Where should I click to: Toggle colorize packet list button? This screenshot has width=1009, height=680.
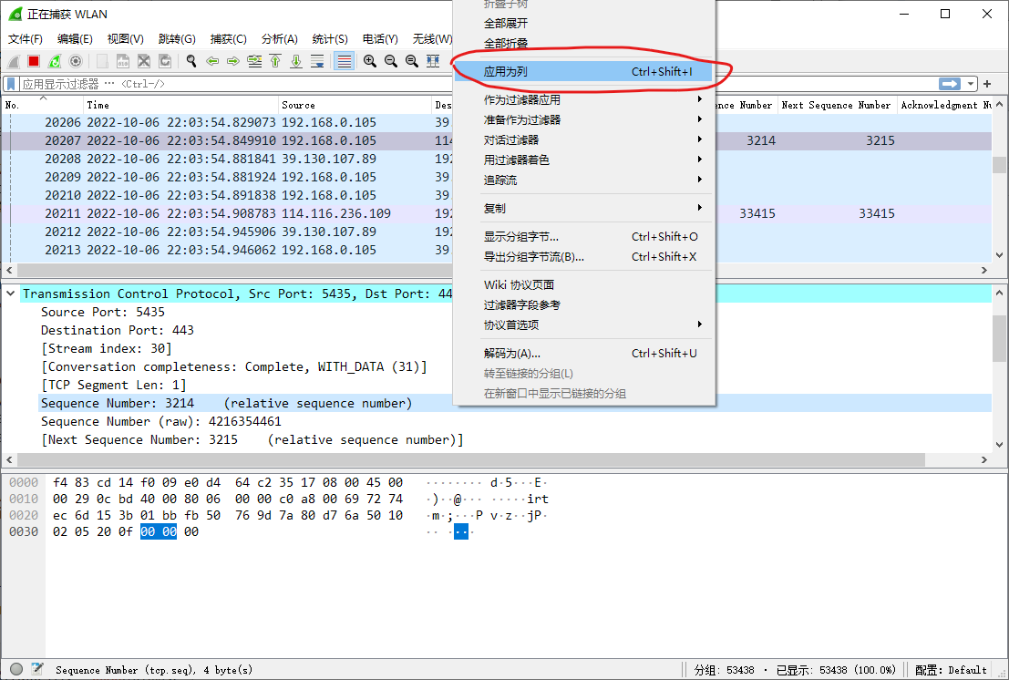345,61
